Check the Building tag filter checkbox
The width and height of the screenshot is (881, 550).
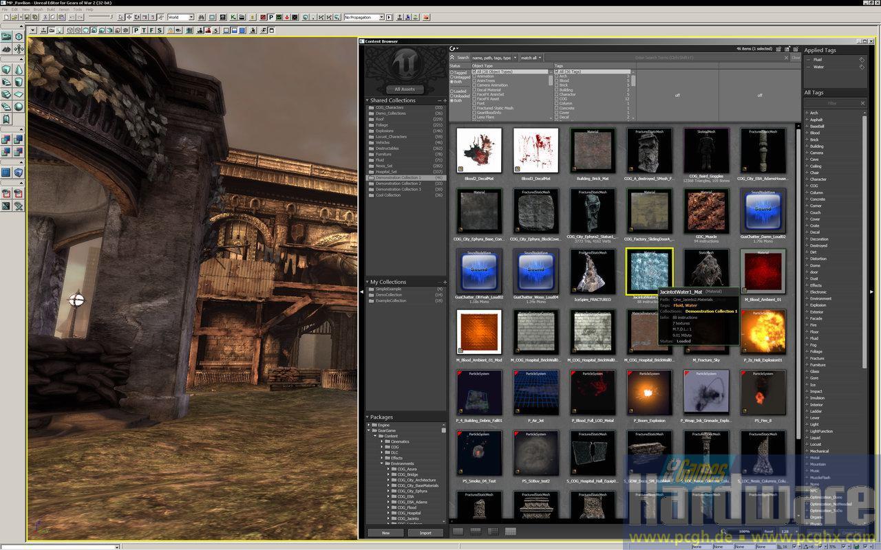pyautogui.click(x=556, y=90)
